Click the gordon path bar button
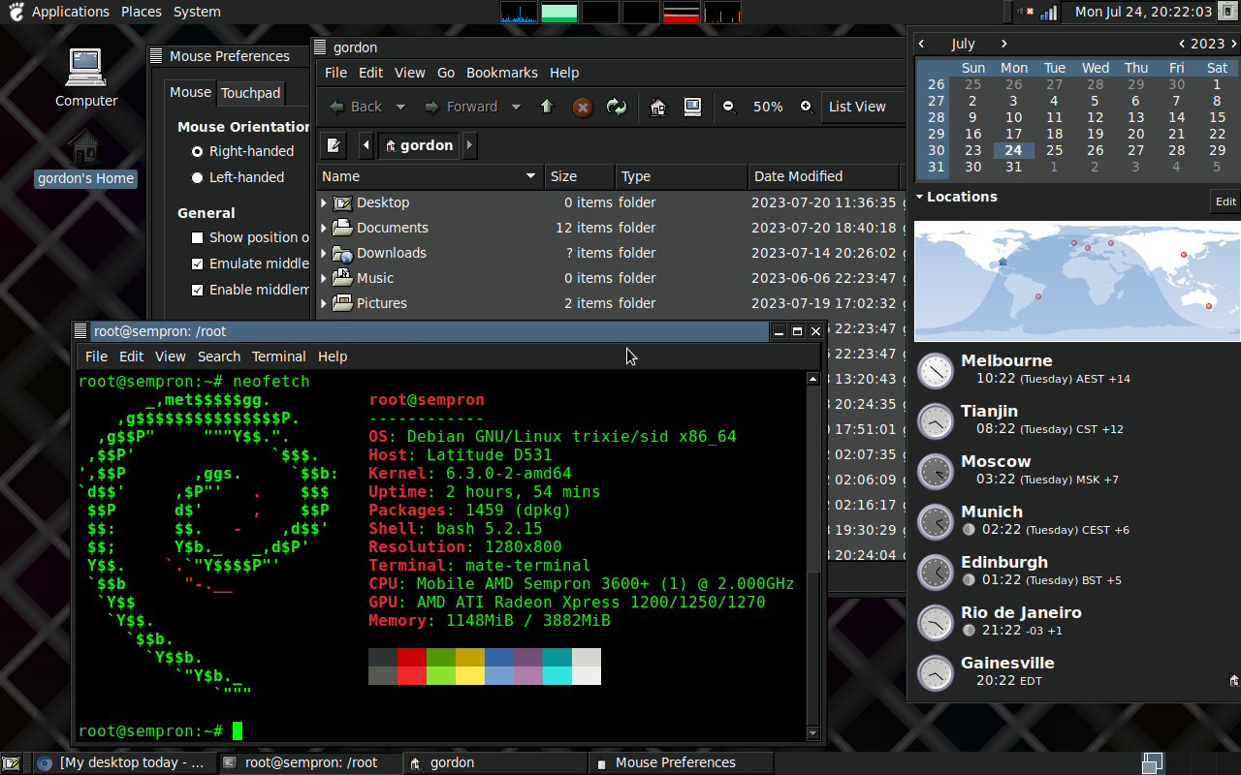Image resolution: width=1241 pixels, height=775 pixels. [x=418, y=145]
